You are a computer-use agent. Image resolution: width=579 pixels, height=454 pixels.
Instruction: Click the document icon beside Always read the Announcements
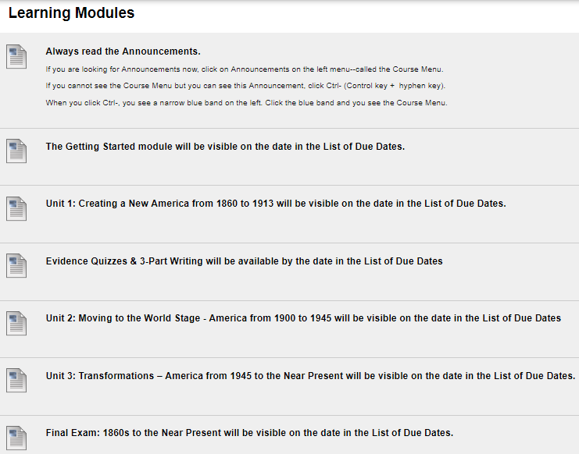tap(16, 57)
